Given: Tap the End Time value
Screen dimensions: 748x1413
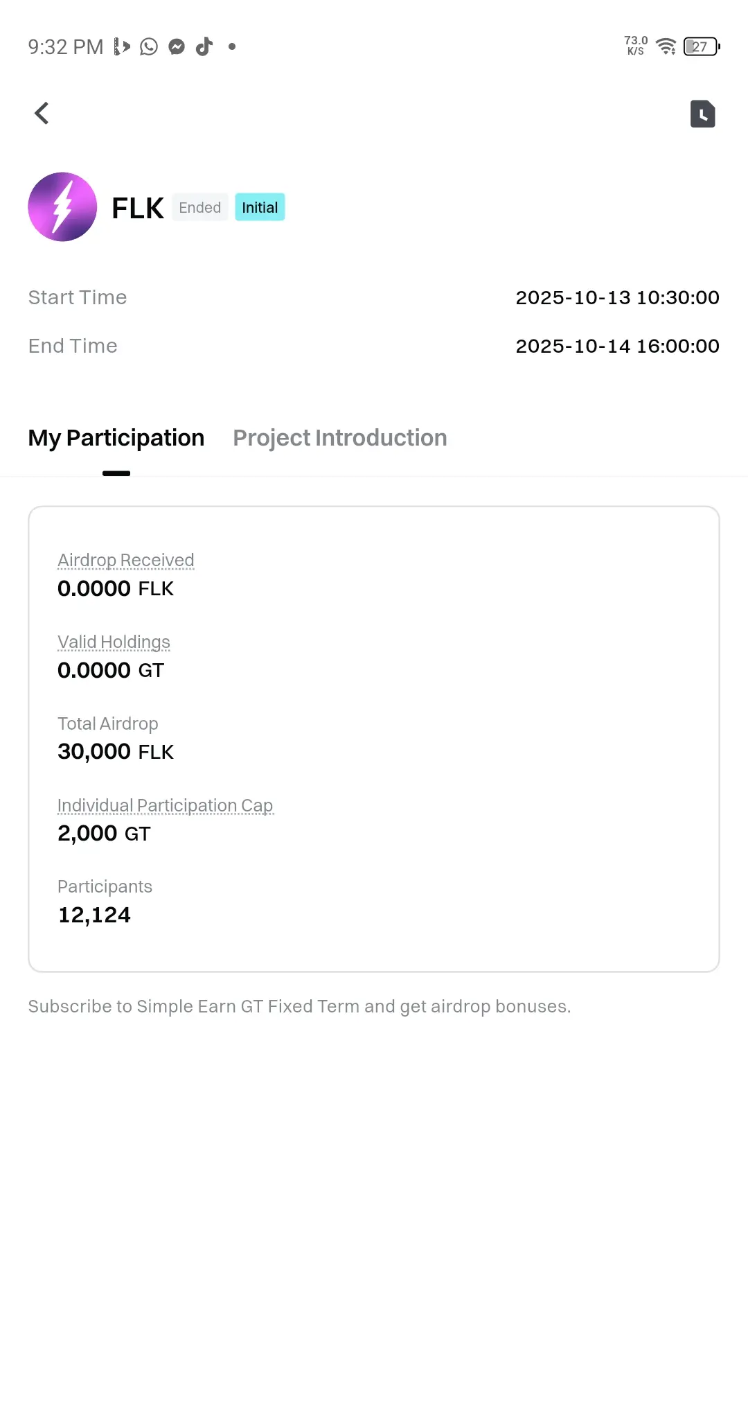Looking at the screenshot, I should click(x=617, y=346).
